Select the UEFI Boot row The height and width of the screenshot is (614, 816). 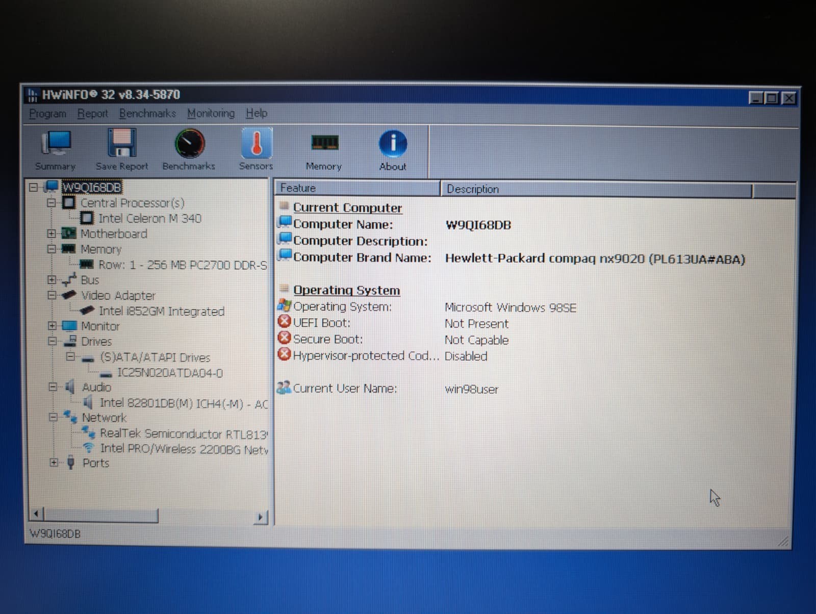(393, 323)
